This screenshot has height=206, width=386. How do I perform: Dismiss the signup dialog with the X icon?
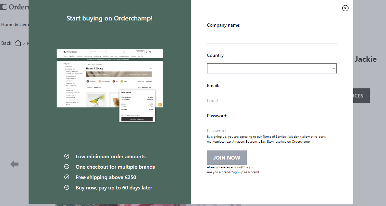tap(345, 8)
